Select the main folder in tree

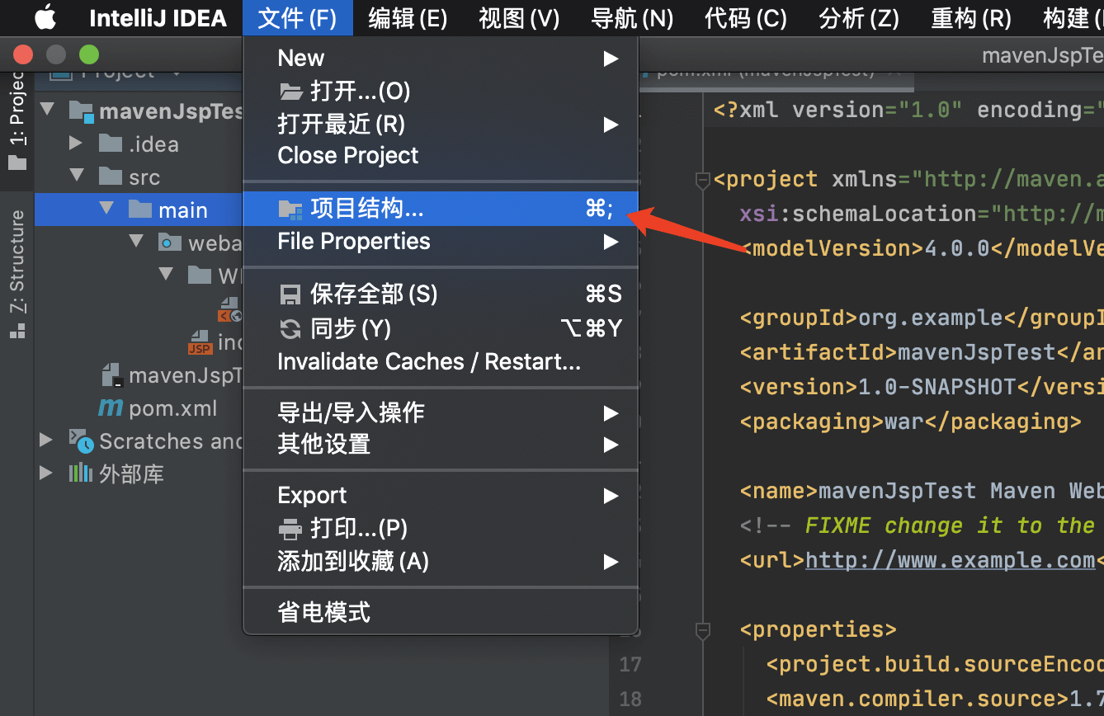[x=182, y=210]
